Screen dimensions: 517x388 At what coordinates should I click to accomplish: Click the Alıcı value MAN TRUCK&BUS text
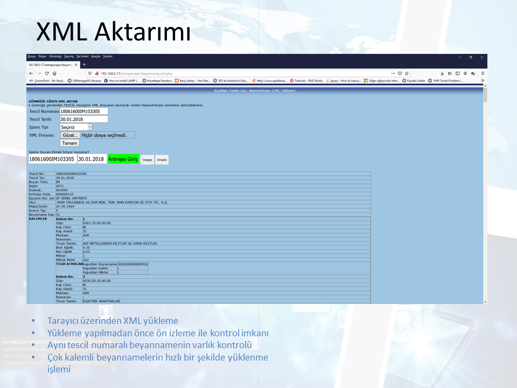[112, 202]
